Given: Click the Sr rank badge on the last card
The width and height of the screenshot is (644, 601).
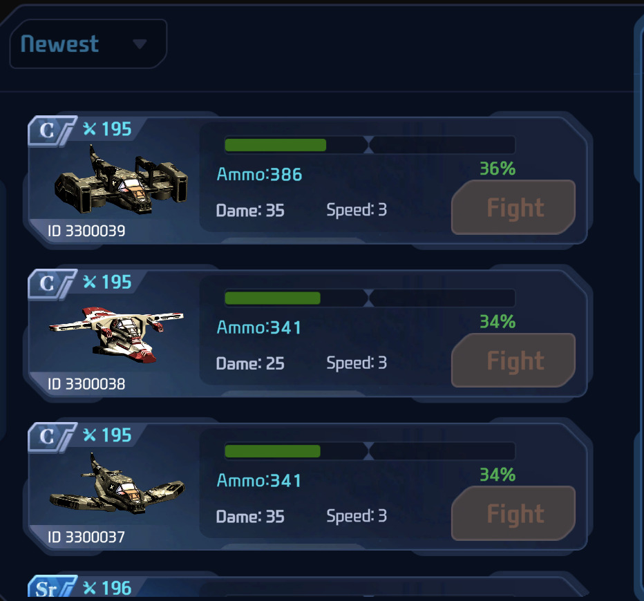Looking at the screenshot, I should (x=52, y=587).
